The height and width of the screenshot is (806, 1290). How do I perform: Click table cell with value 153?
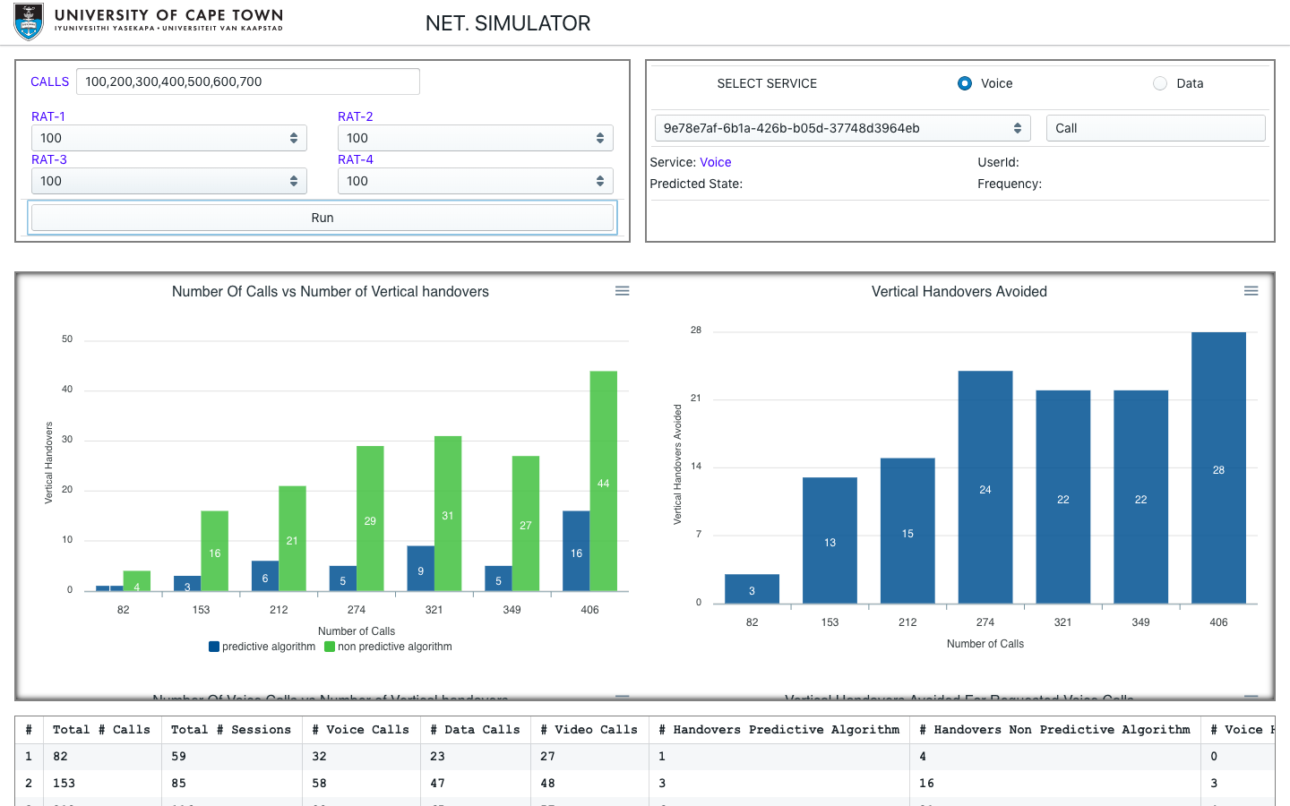pyautogui.click(x=101, y=783)
